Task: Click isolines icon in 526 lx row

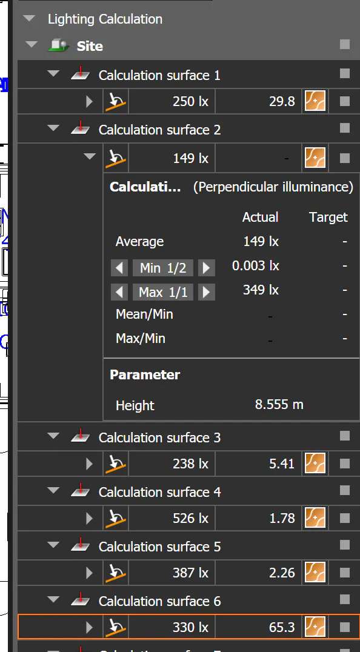Action: pos(315,518)
